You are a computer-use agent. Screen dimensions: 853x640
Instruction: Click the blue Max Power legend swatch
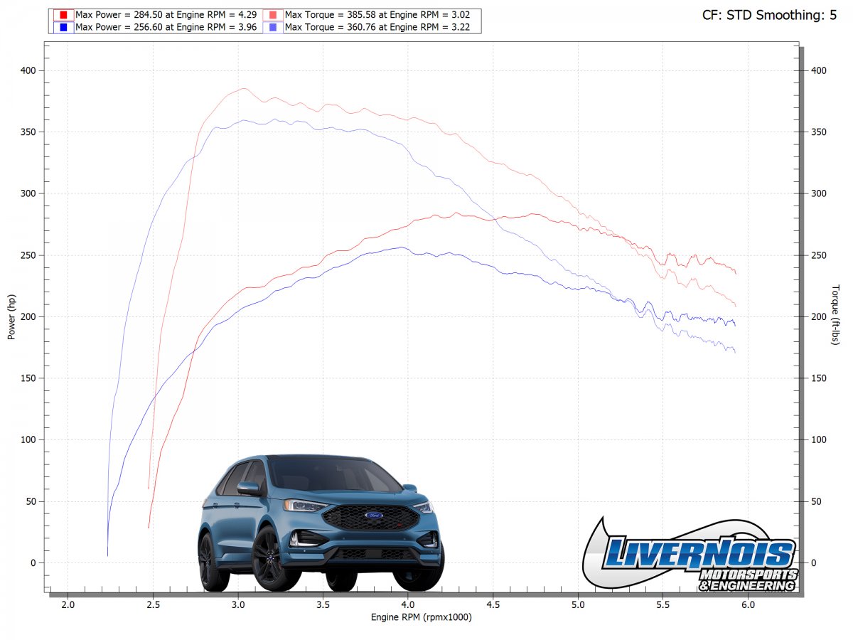click(63, 27)
